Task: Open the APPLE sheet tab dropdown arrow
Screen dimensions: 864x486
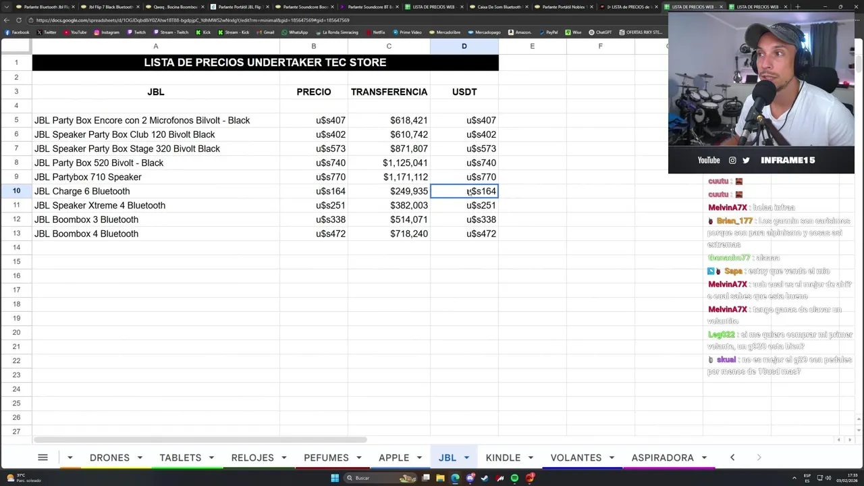Action: [420, 458]
